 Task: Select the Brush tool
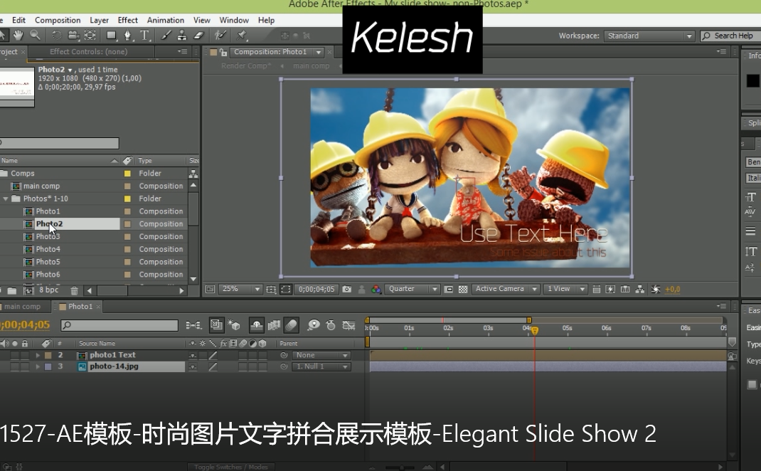[166, 35]
